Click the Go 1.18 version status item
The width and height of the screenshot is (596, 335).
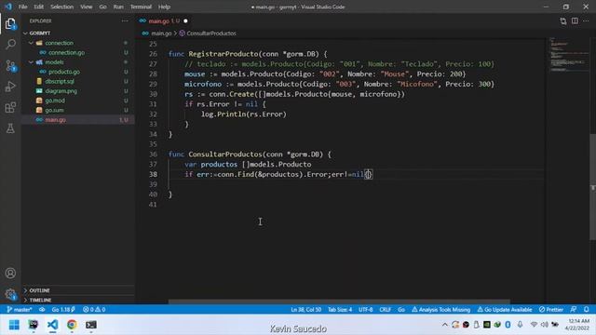tap(63, 310)
